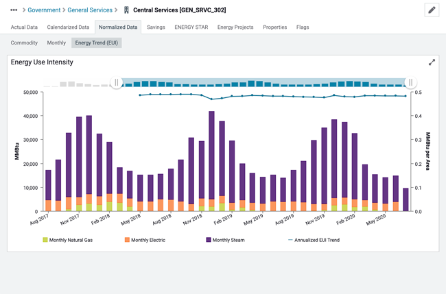Open the breadcrumb ellipsis menu
446x294 pixels.
[x=14, y=10]
